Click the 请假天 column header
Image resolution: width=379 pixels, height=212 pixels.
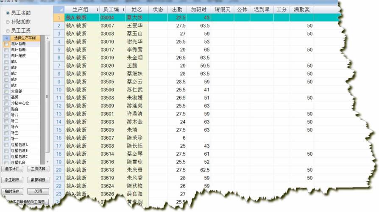[223, 10]
